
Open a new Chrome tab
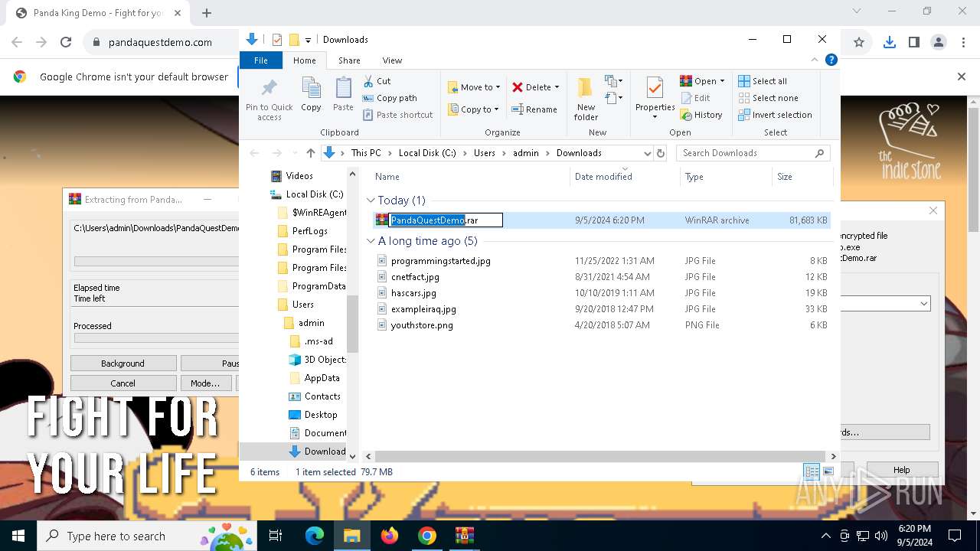point(207,13)
